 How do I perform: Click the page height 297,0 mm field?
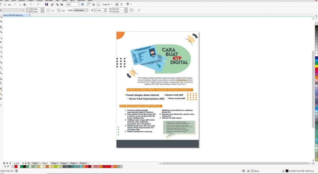(x=34, y=11)
